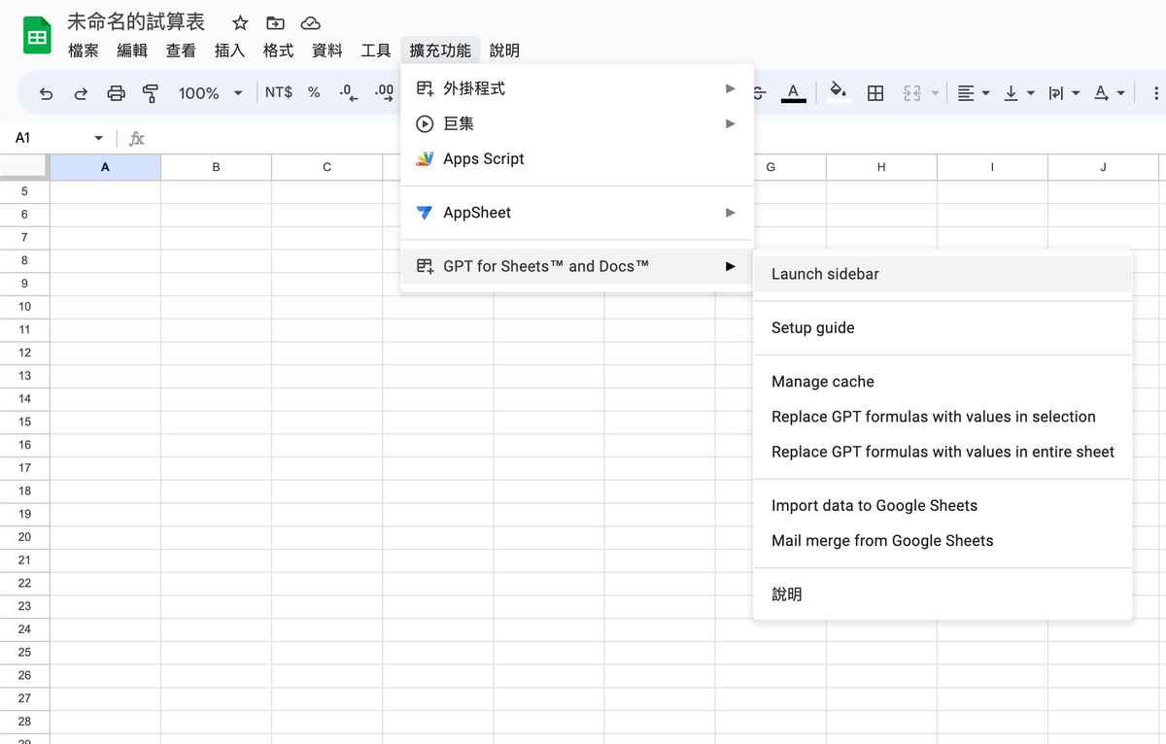Select row 20 header
The width and height of the screenshot is (1166, 744).
[x=24, y=537]
